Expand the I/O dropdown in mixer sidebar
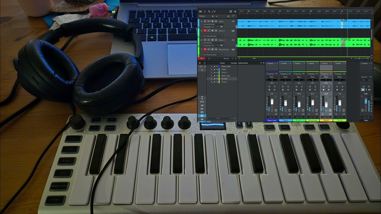381x214 pixels. [202, 67]
